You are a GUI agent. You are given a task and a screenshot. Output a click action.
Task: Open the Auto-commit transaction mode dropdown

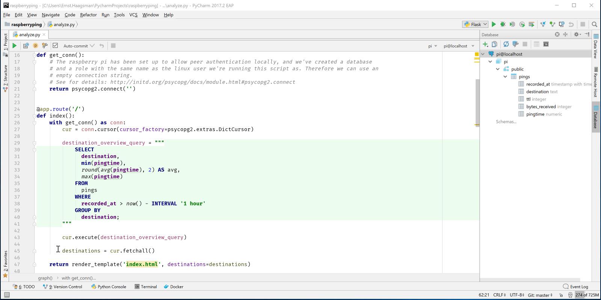(x=79, y=46)
